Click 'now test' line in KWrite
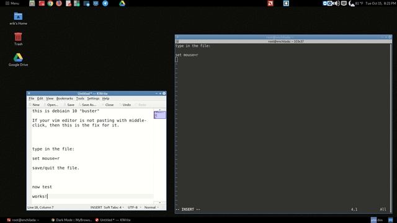The image size is (397, 223). point(42,187)
